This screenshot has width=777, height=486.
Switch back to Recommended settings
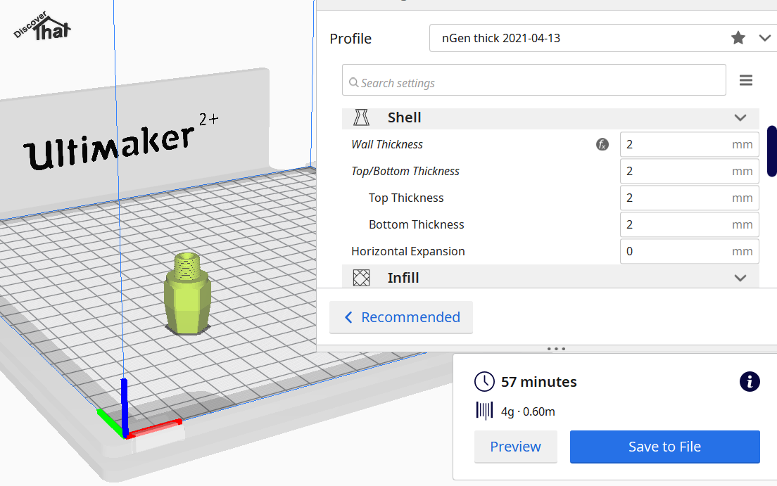(x=401, y=317)
